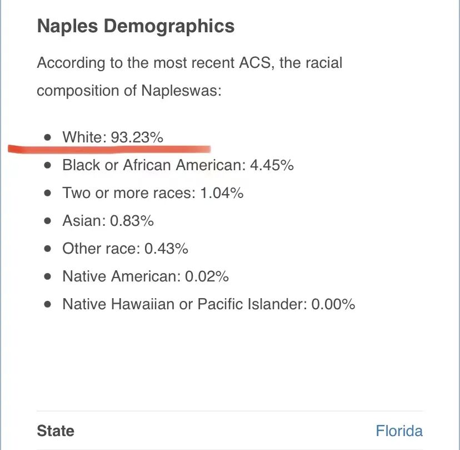Click the bullet beside Two or more races

48,193
